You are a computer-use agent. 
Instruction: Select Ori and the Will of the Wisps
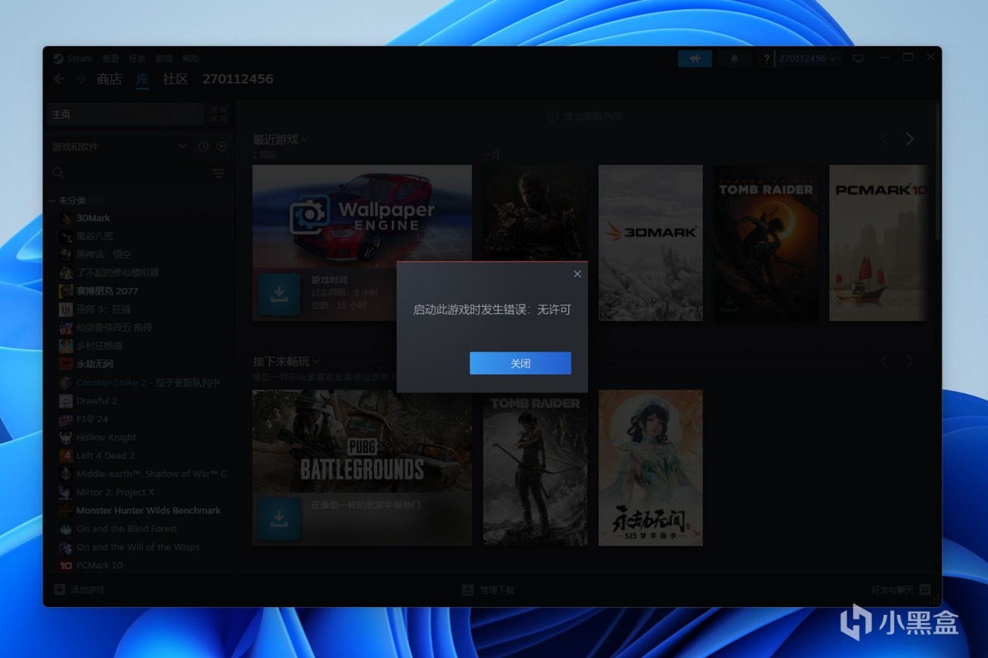pyautogui.click(x=137, y=547)
